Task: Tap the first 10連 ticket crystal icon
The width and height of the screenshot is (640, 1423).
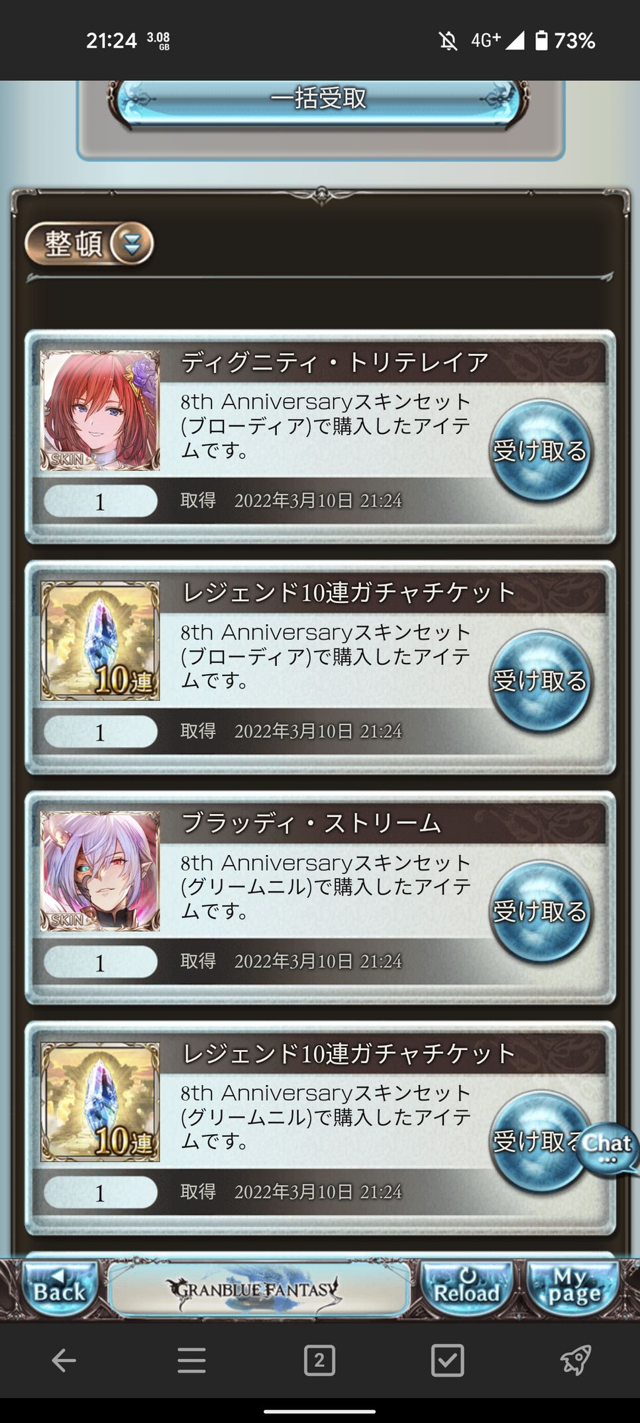Action: click(x=100, y=641)
